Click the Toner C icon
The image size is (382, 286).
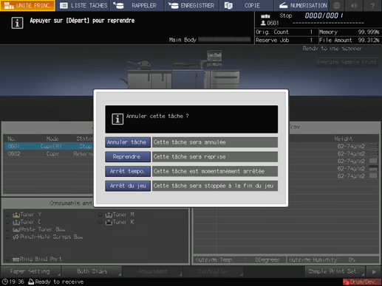coord(16,222)
